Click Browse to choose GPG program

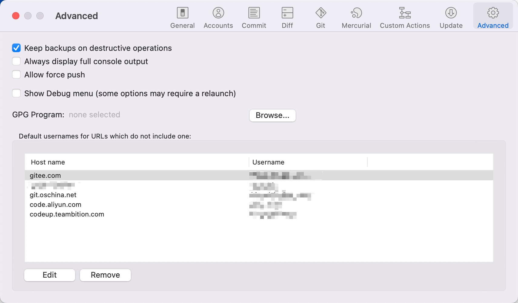click(x=272, y=116)
